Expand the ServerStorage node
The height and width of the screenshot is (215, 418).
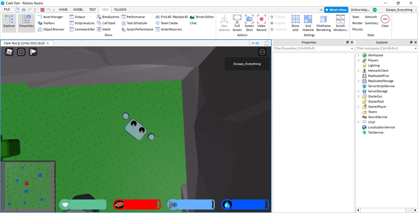click(358, 91)
